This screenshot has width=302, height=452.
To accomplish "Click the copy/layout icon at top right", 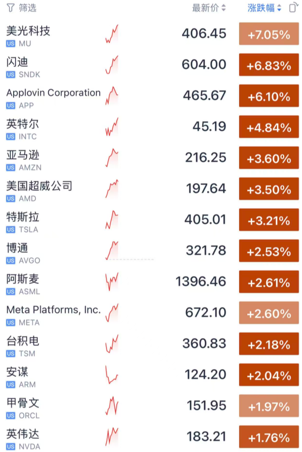I will point(293,8).
